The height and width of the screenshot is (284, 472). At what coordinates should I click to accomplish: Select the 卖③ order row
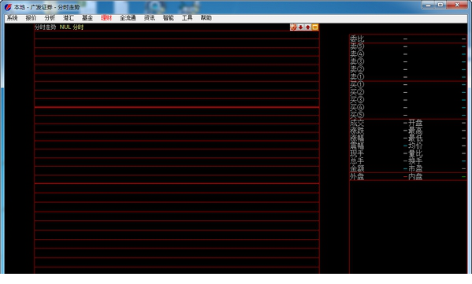[408, 62]
